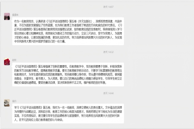Click avatar of sender of message starting 作为一名教师党员
Image resolution: width=194 pixels, height=129 pixels.
7,16
